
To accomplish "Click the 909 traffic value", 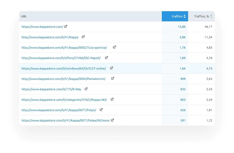I will click(x=183, y=79).
